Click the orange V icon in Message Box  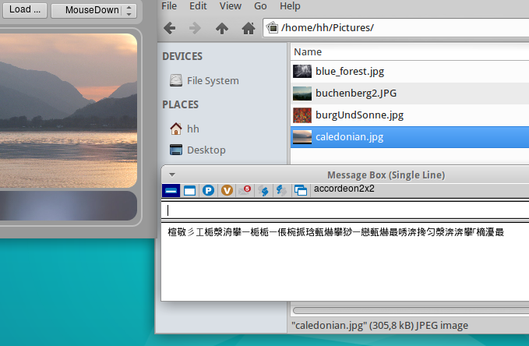tap(227, 190)
